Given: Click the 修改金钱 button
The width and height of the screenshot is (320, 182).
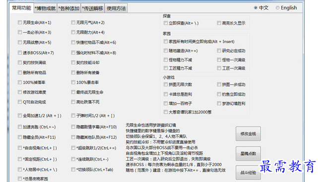Looking at the screenshot, I should pyautogui.click(x=248, y=133).
